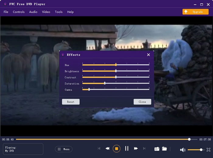Mute audio with speaker icon
The image size is (213, 158).
point(183,150)
